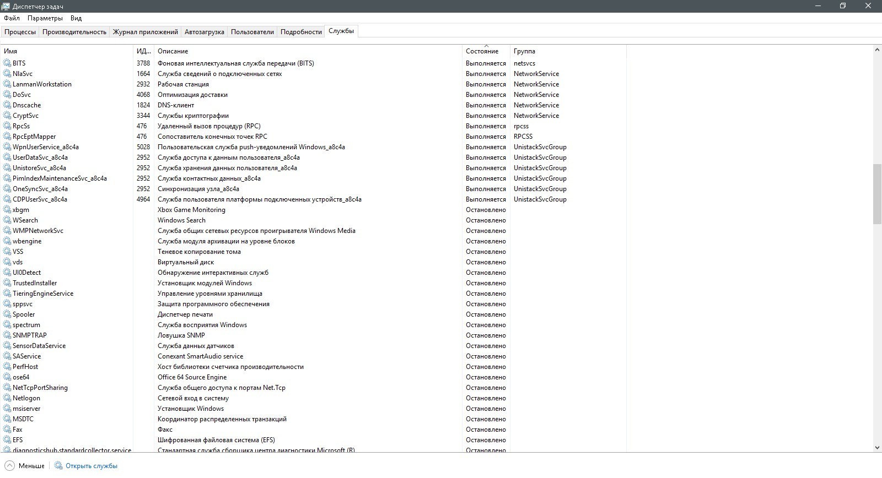The height and width of the screenshot is (478, 882).
Task: Select the WpnUserService_a8c4a gear icon
Action: [x=7, y=147]
